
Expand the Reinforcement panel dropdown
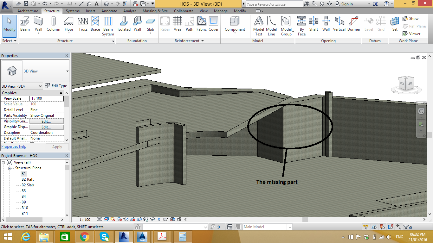[202, 41]
